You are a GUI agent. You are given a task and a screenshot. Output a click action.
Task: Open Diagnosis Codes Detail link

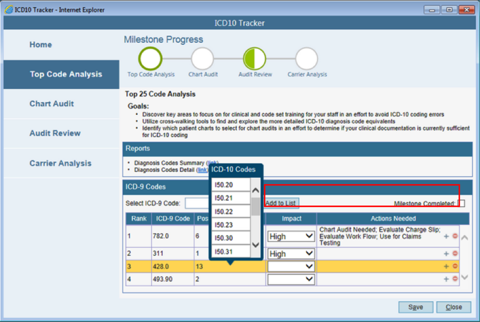click(202, 170)
